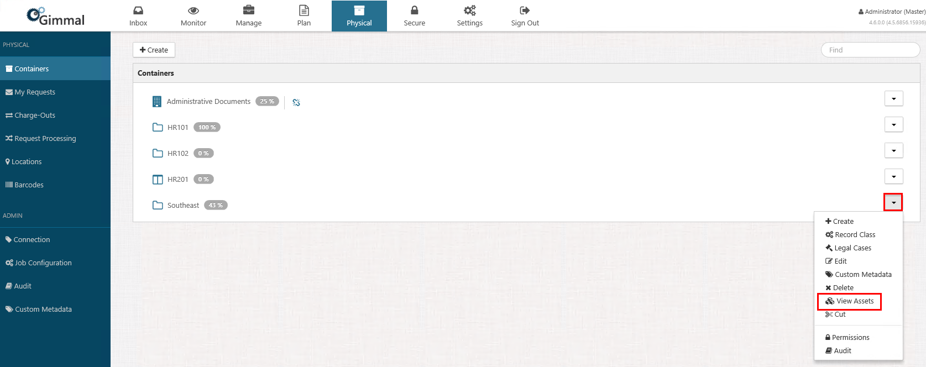This screenshot has width=926, height=367.
Task: Click sync icon beside Administrative Documents
Action: coord(296,102)
